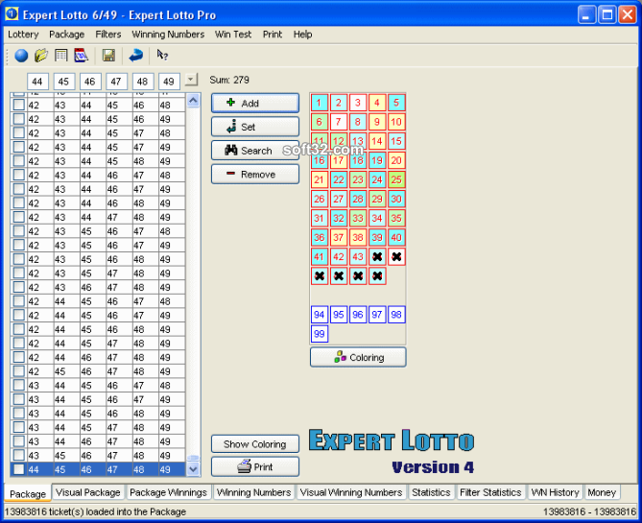Image resolution: width=642 pixels, height=523 pixels.
Task: Click the Print button with printer icon
Action: (x=255, y=466)
